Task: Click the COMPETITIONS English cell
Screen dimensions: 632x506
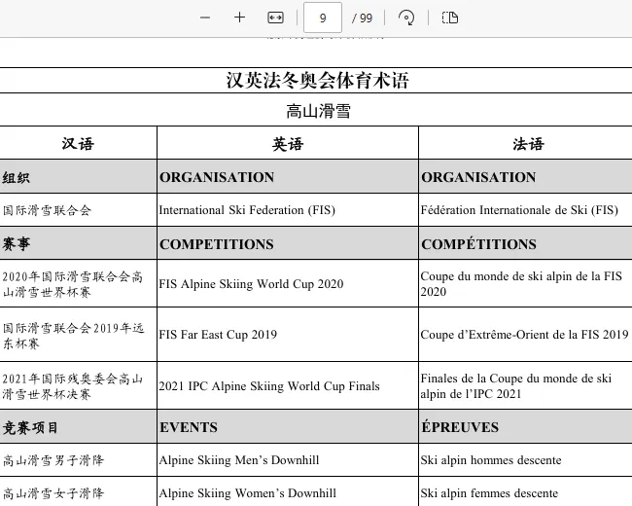Action: point(288,243)
